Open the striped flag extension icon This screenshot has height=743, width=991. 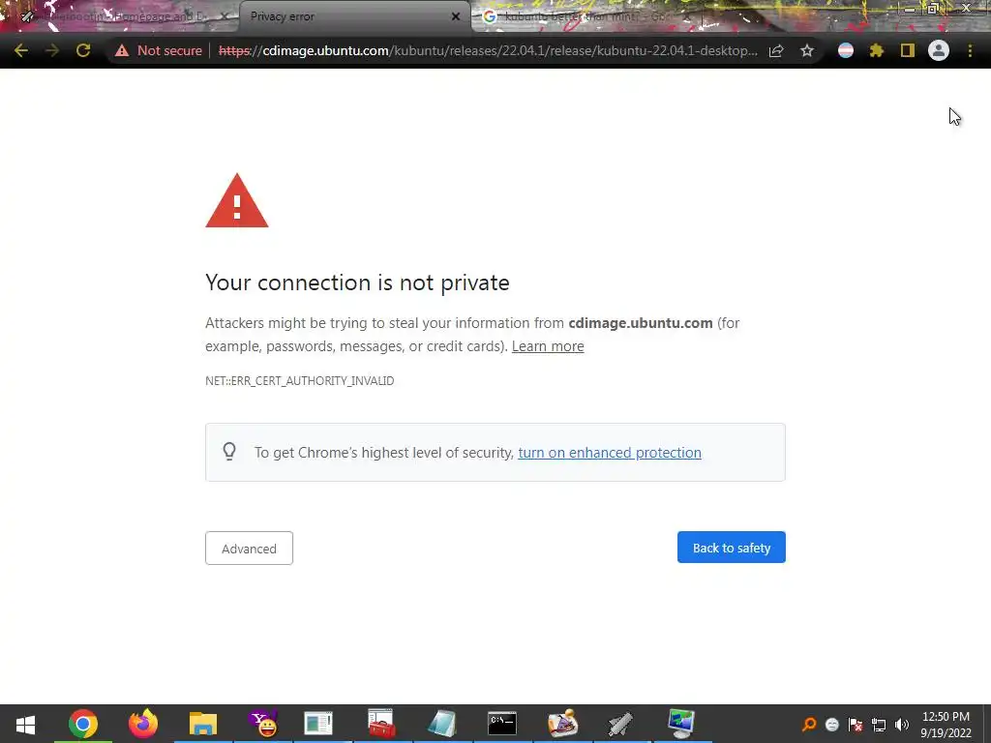click(846, 50)
